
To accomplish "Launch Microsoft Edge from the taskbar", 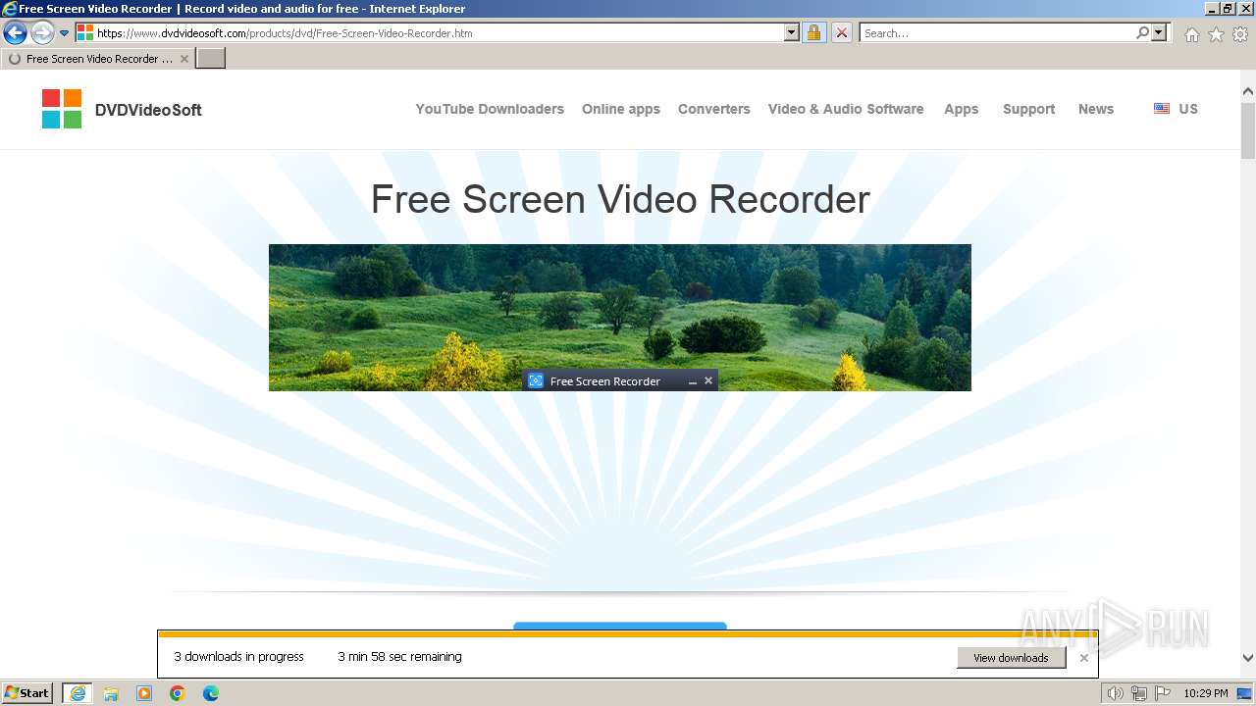I will [211, 693].
